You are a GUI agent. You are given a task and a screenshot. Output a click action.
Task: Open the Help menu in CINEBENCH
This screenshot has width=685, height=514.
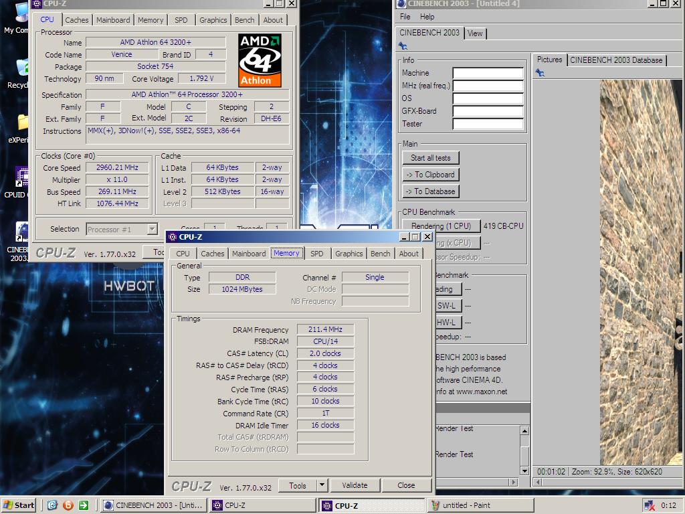pos(427,17)
